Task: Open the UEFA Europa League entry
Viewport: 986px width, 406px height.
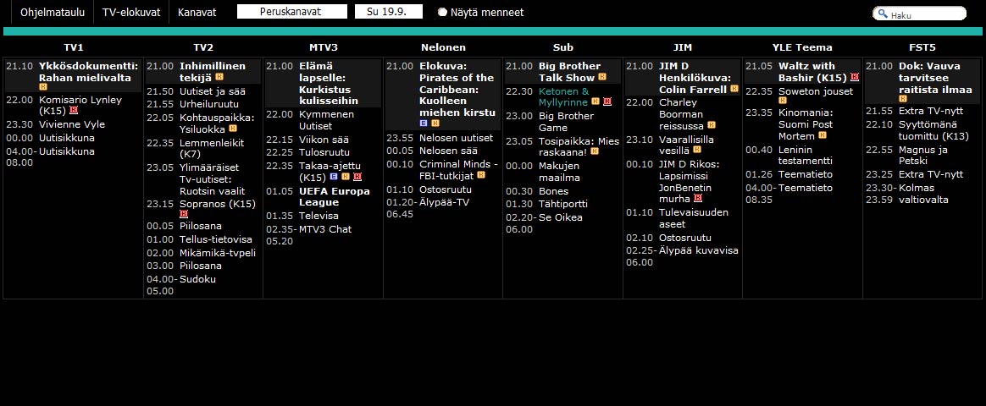Action: [x=335, y=196]
